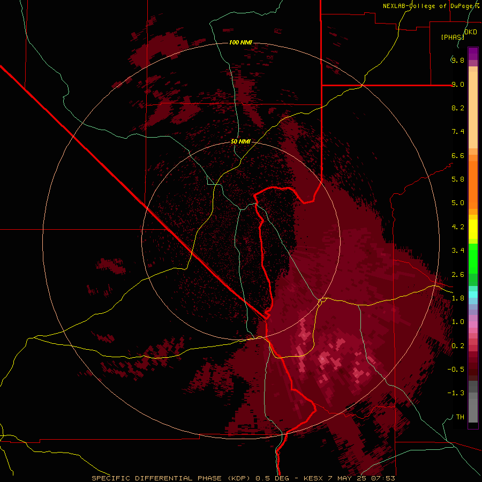Click the TH label on the color scale

(x=460, y=417)
